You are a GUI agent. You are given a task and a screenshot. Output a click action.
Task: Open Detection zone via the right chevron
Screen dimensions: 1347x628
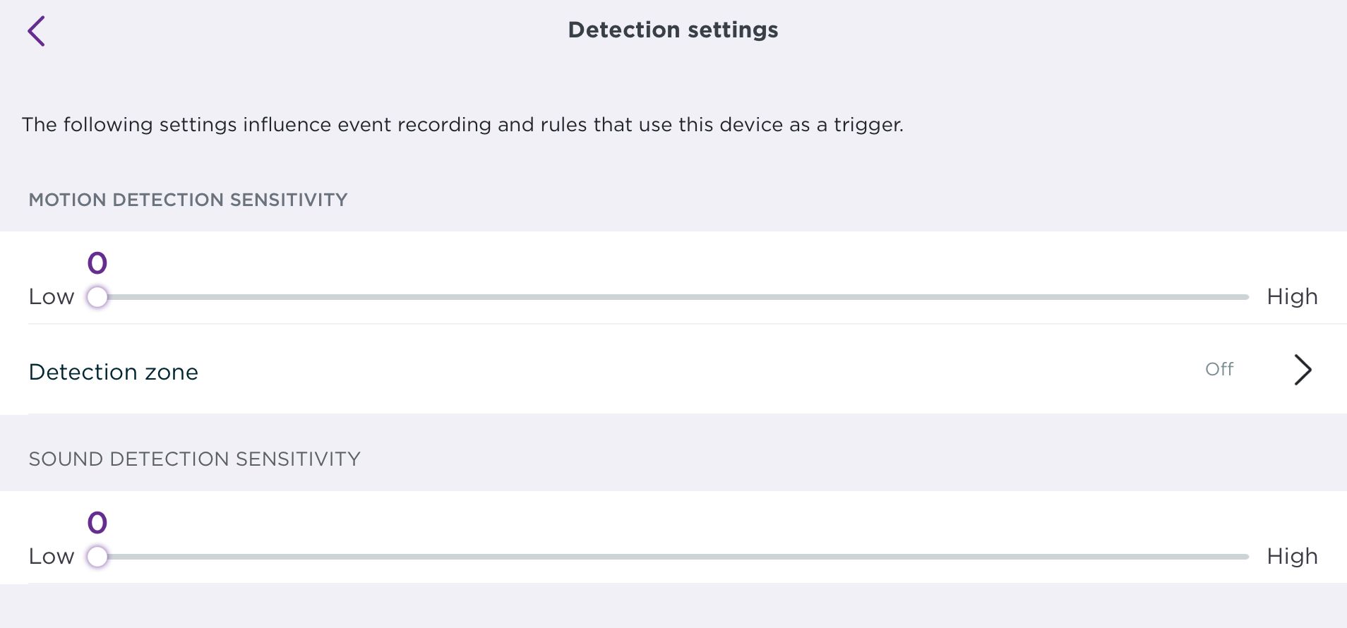pyautogui.click(x=1303, y=370)
